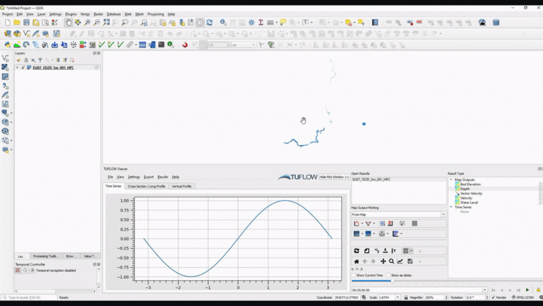Viewport: 543px width, 306px height.
Task: Enable the Show Current Time checkbox
Action: (x=354, y=275)
